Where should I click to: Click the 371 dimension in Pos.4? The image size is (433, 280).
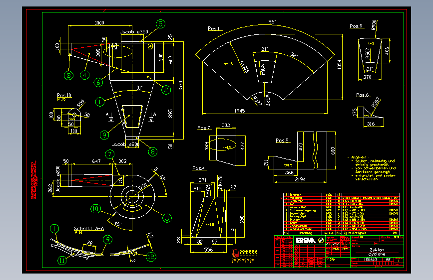(202, 180)
